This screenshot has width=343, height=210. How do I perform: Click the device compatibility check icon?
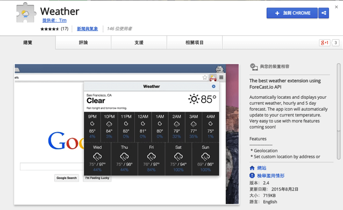tap(254, 67)
